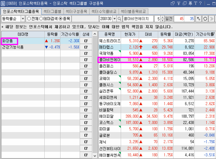
Task: Click 대금(백만) column header
Action: click(x=184, y=34)
